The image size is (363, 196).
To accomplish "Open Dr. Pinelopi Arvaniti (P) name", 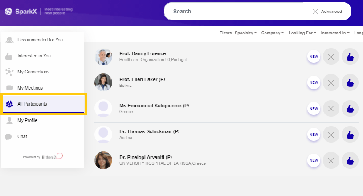I will [146, 157].
